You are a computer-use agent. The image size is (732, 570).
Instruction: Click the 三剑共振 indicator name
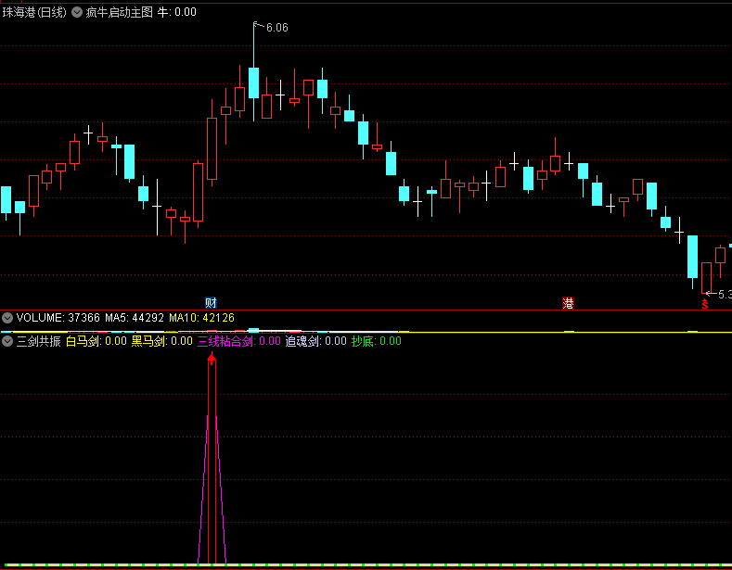(x=39, y=341)
